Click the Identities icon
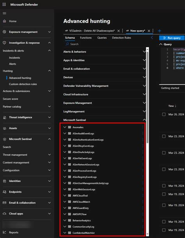The image size is (185, 238). tap(5, 181)
